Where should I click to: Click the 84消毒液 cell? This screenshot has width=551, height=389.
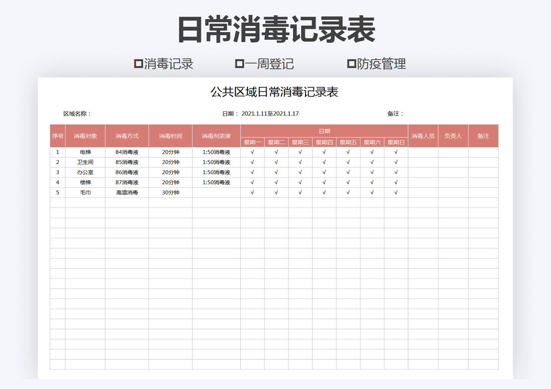127,152
